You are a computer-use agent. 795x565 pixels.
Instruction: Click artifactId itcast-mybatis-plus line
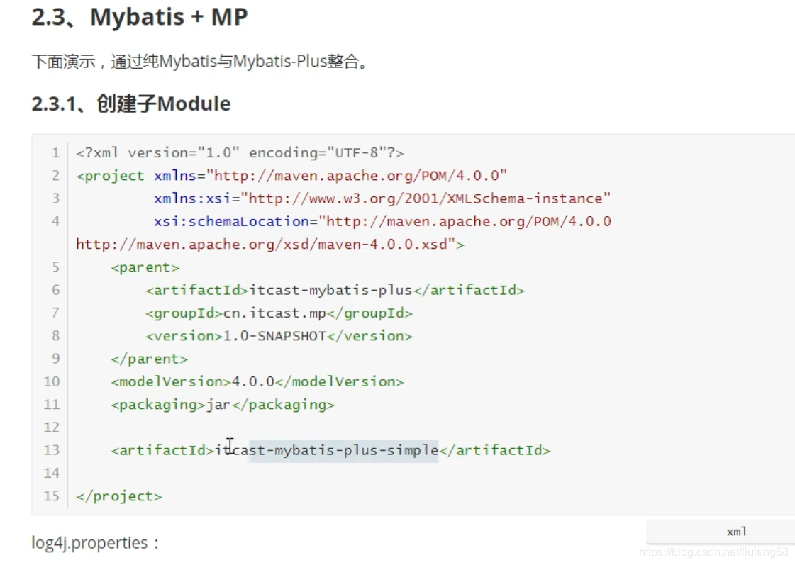335,291
